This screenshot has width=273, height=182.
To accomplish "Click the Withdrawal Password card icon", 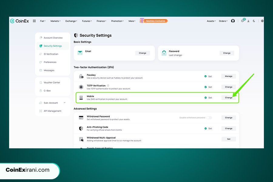I will coord(81,118).
